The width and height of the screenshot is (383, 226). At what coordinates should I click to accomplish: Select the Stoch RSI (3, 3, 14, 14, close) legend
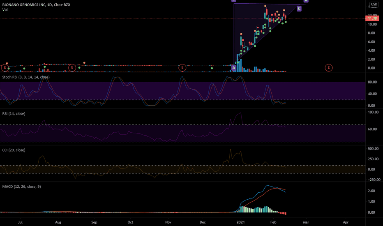tap(26, 77)
